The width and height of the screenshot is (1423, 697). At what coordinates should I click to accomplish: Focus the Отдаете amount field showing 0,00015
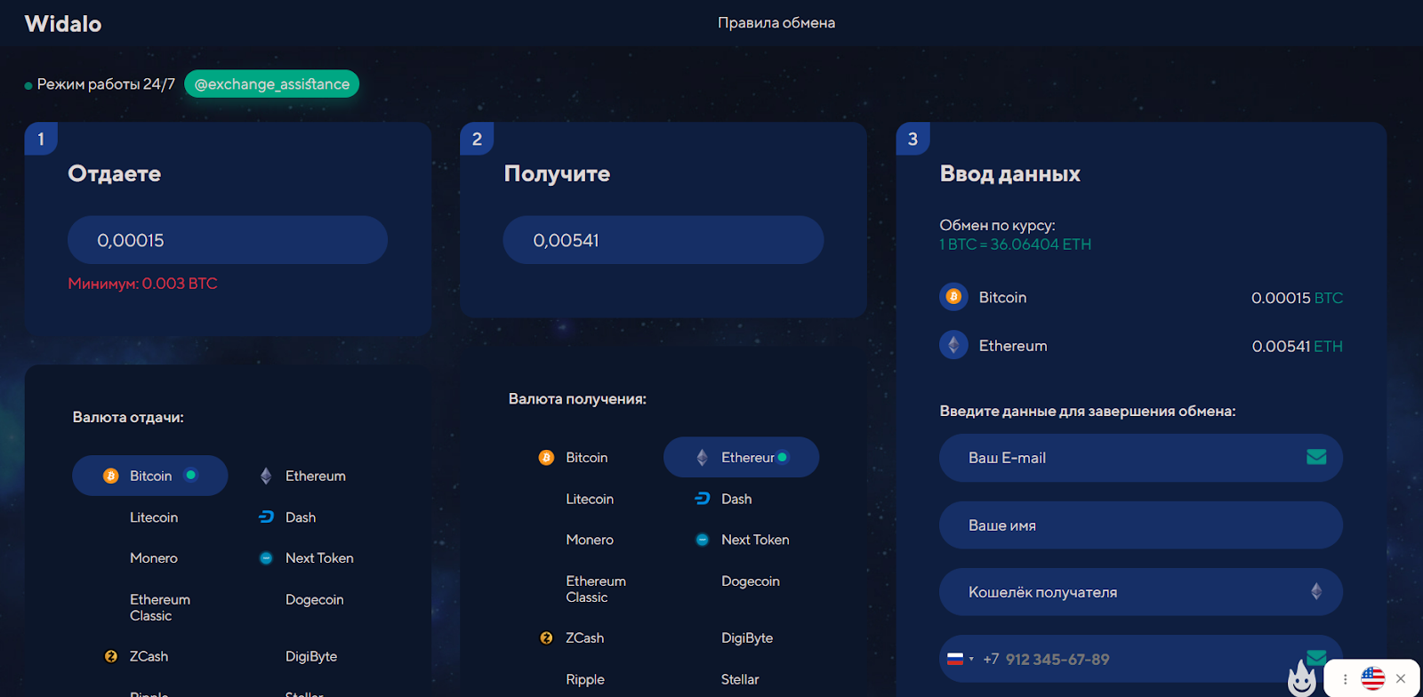[228, 240]
